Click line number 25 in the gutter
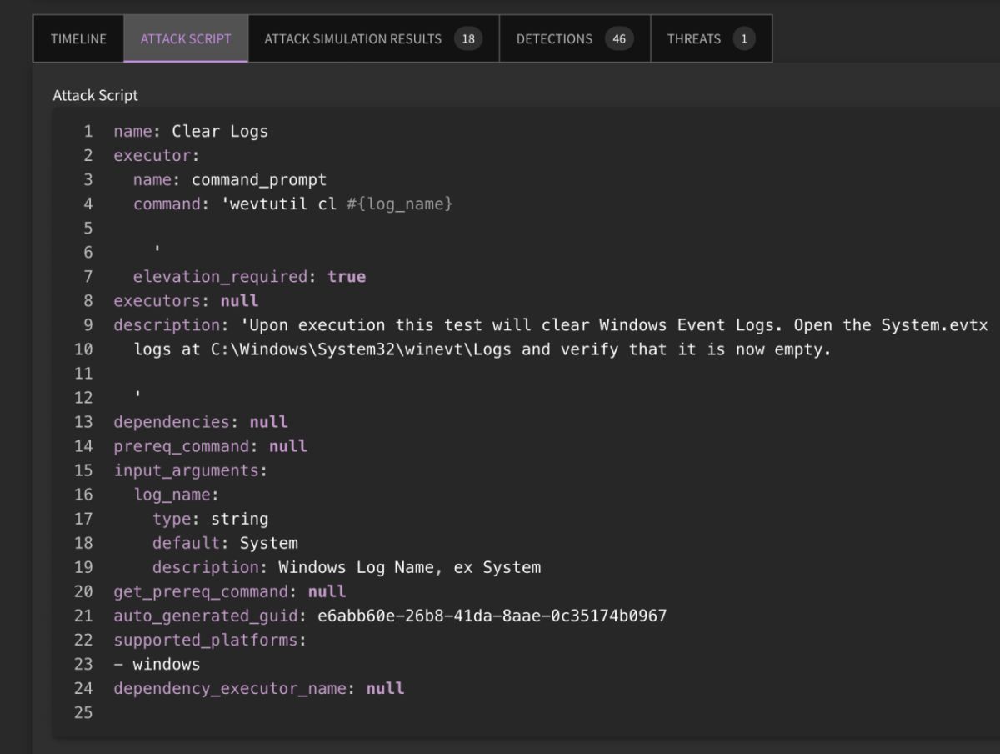1000x754 pixels. click(x=83, y=712)
